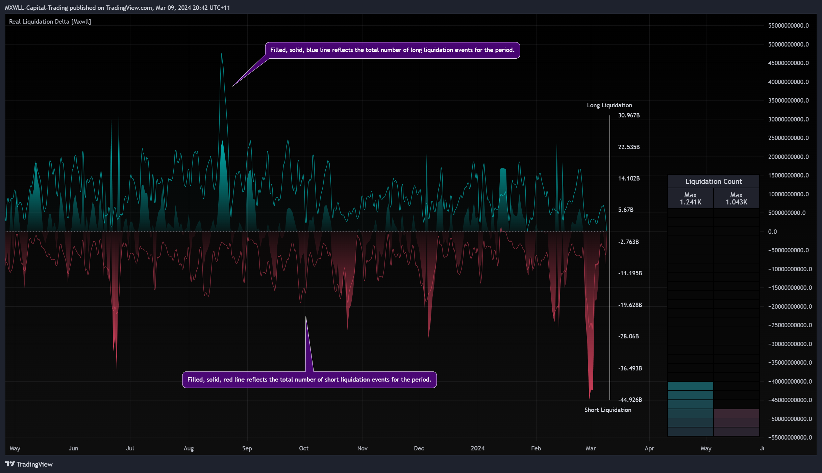Click the red line short liquidation annotation callout
The image size is (822, 473).
(x=309, y=380)
